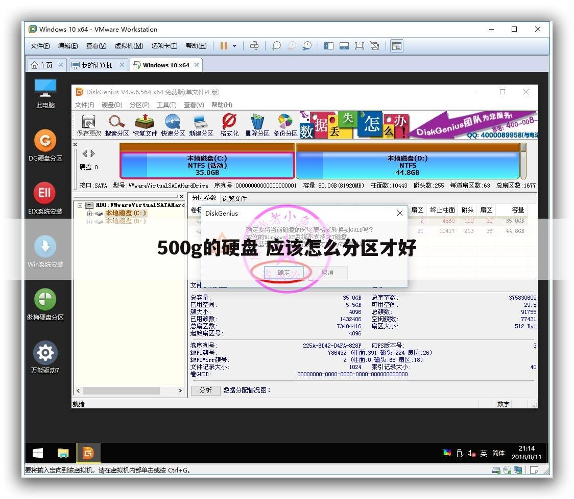Click the Search Partition (搜索分区) icon
This screenshot has height=499, width=574.
pyautogui.click(x=117, y=126)
